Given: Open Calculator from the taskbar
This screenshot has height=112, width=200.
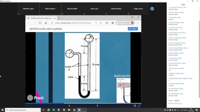Looking at the screenshot, I should 59,110.
